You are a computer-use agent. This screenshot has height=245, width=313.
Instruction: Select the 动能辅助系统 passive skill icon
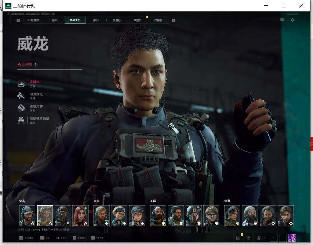[21, 120]
